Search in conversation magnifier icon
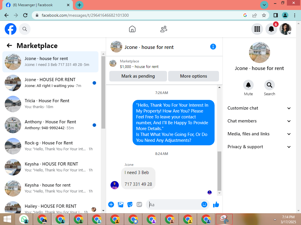301x225 pixels. [269, 85]
